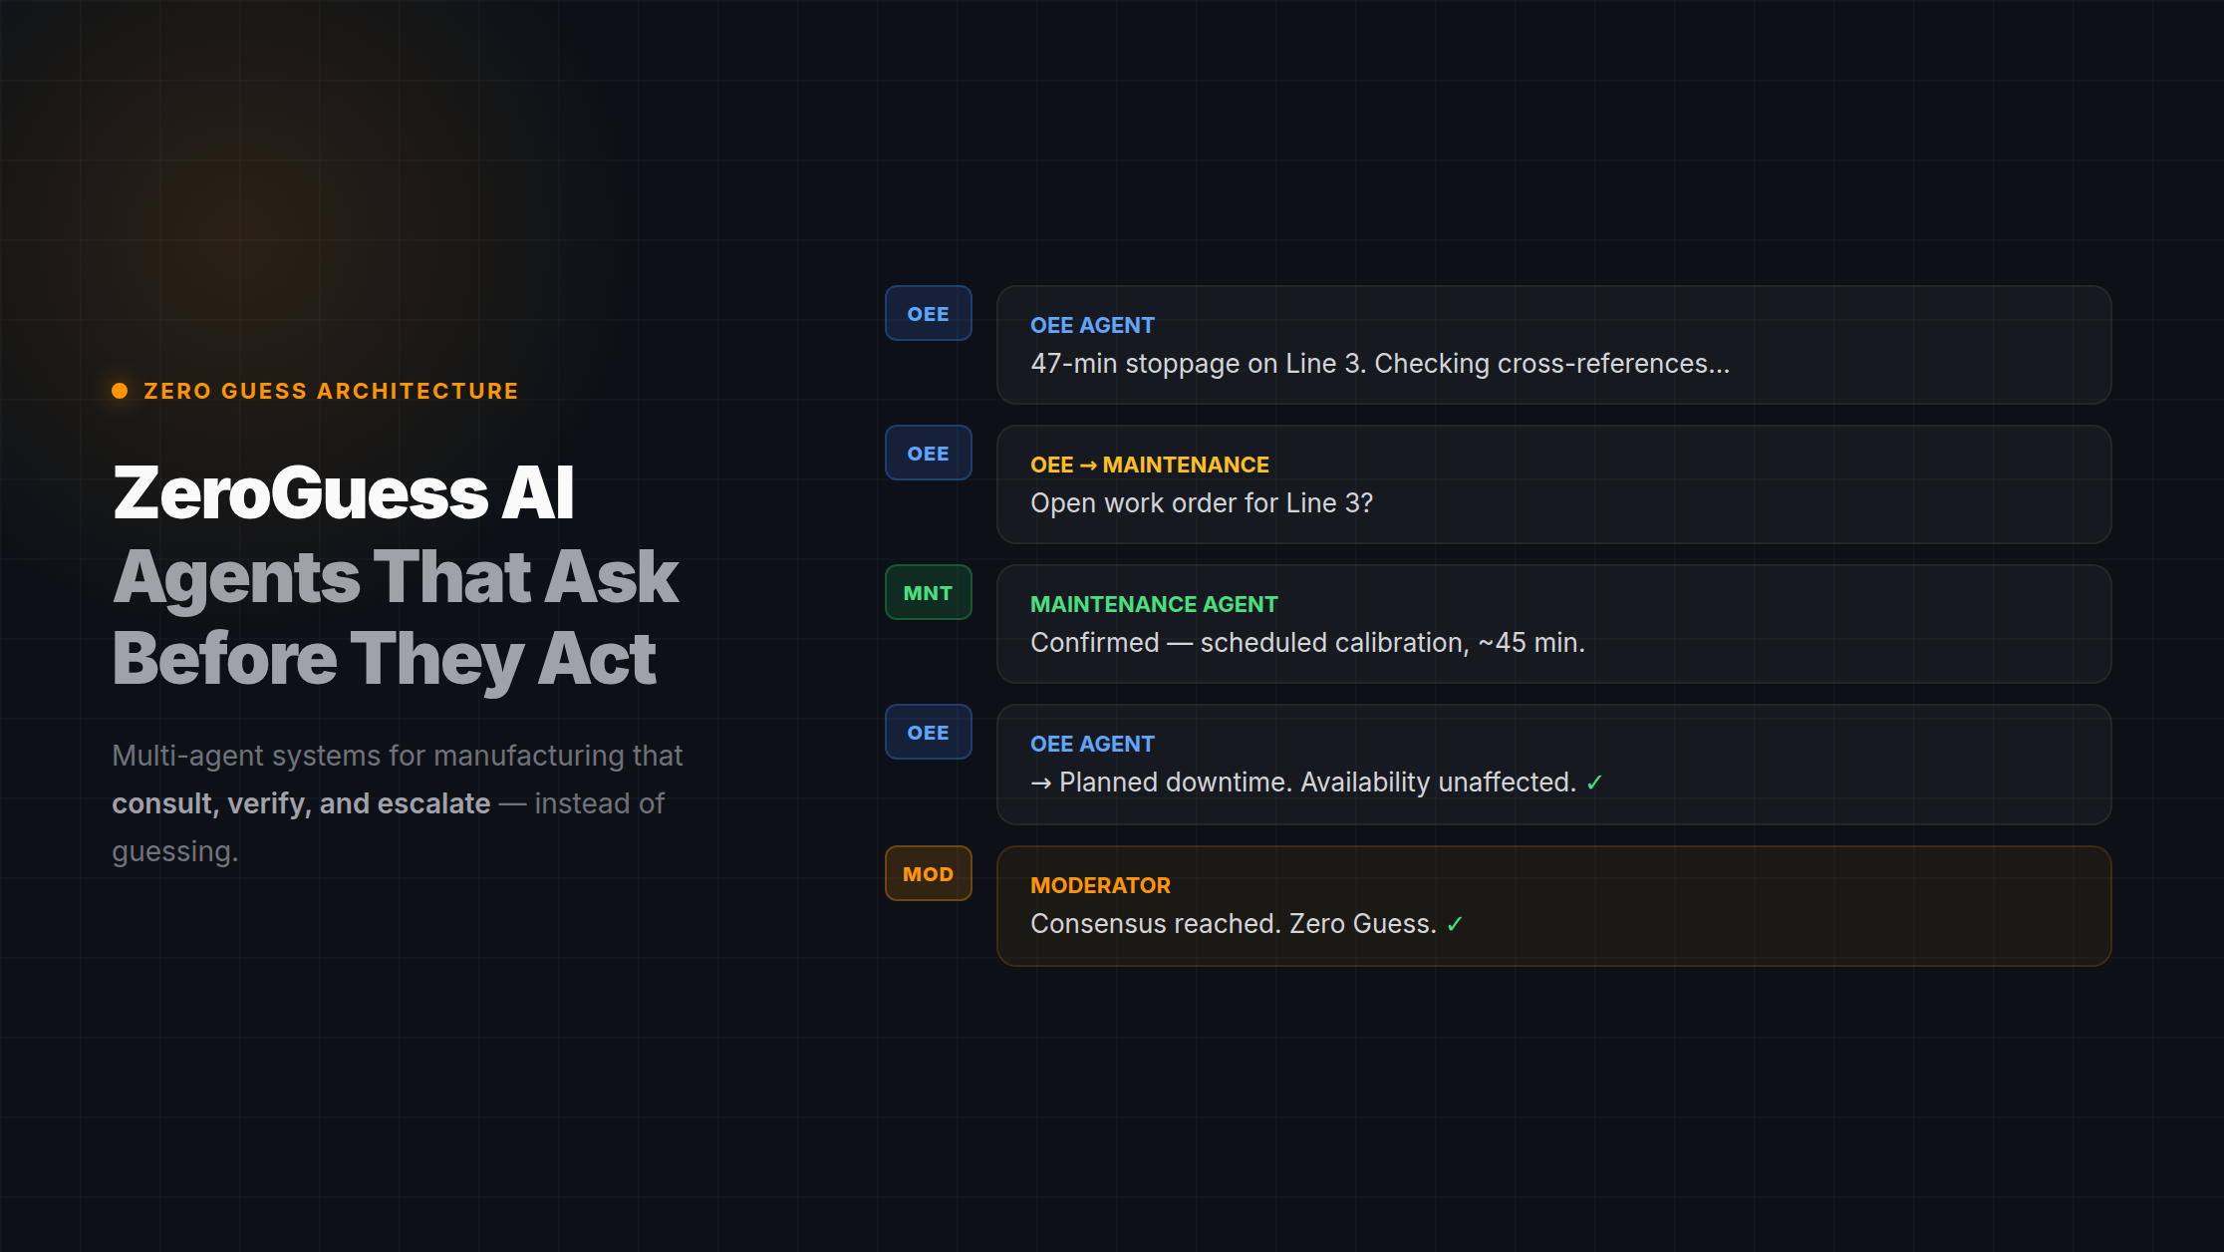The height and width of the screenshot is (1252, 2224).
Task: Click the first OEE agent badge
Action: [928, 312]
